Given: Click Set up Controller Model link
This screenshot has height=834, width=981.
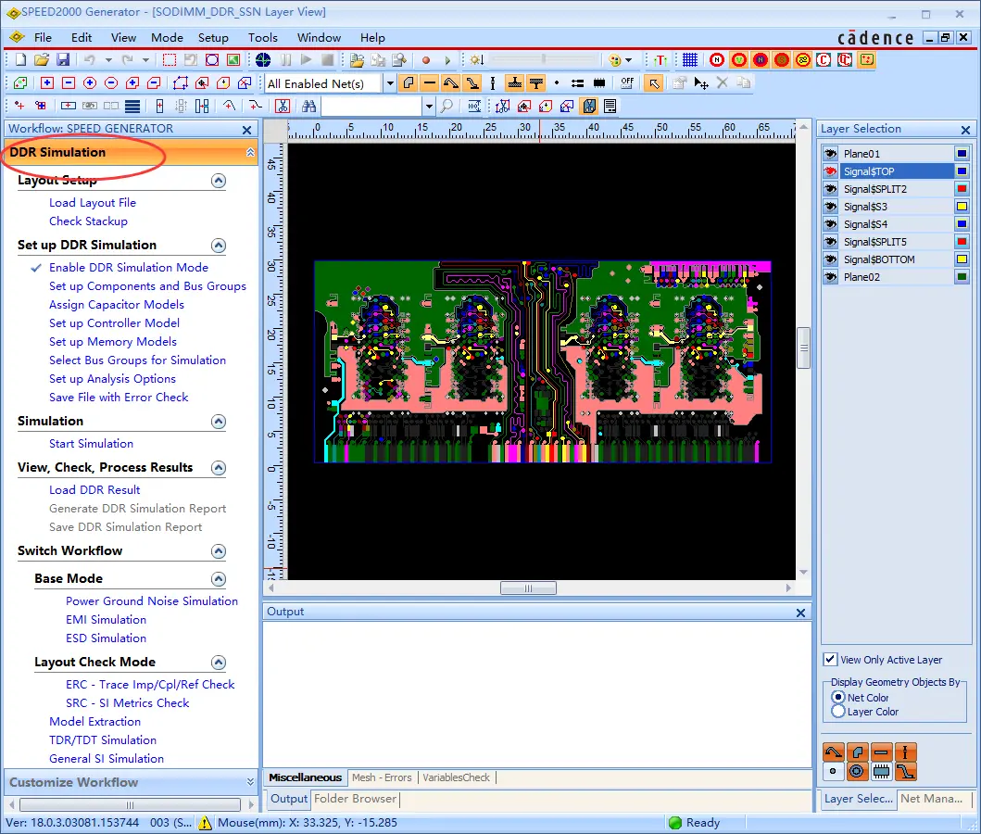Looking at the screenshot, I should [x=115, y=322].
